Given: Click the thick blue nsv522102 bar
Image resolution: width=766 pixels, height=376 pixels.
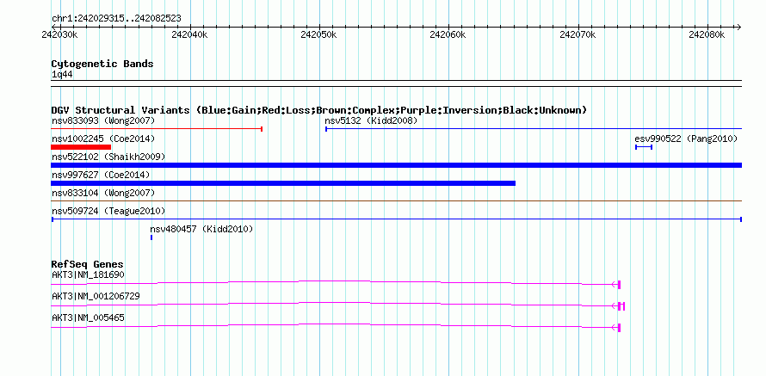Looking at the screenshot, I should pos(396,165).
